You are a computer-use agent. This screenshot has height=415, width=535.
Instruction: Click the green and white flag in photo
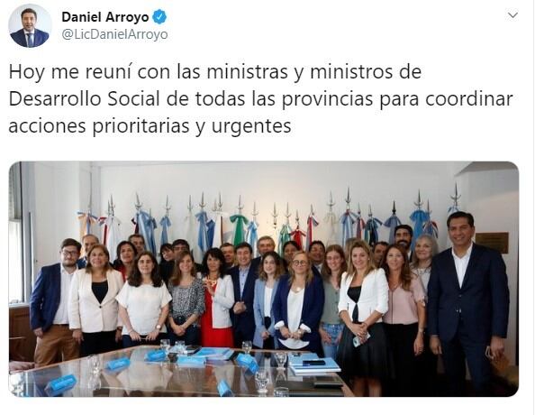coord(239,227)
